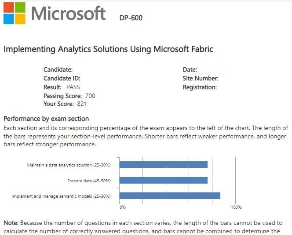Click the Passing Score 700 value
This screenshot has height=235, width=292.
coord(90,96)
